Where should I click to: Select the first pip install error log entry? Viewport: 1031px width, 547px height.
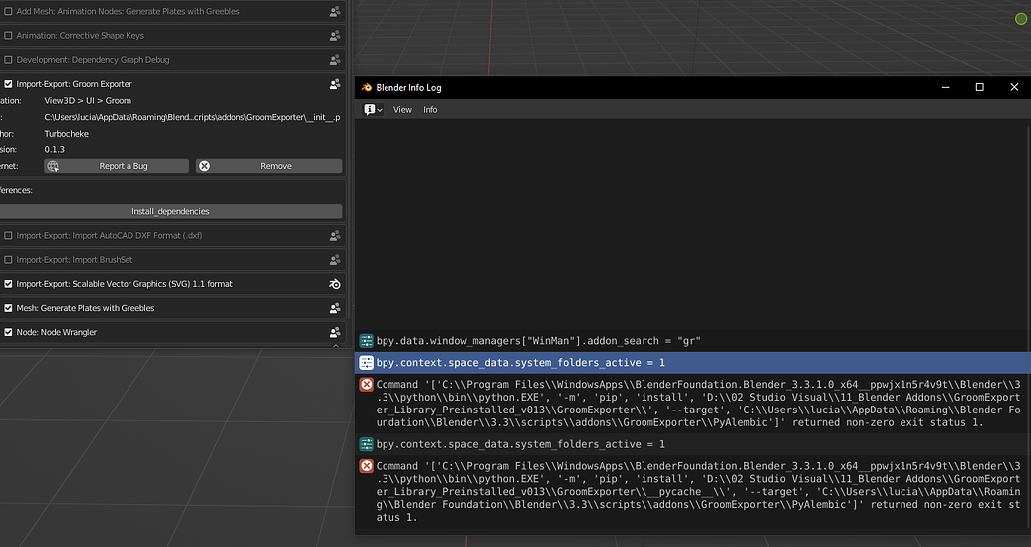click(x=692, y=403)
